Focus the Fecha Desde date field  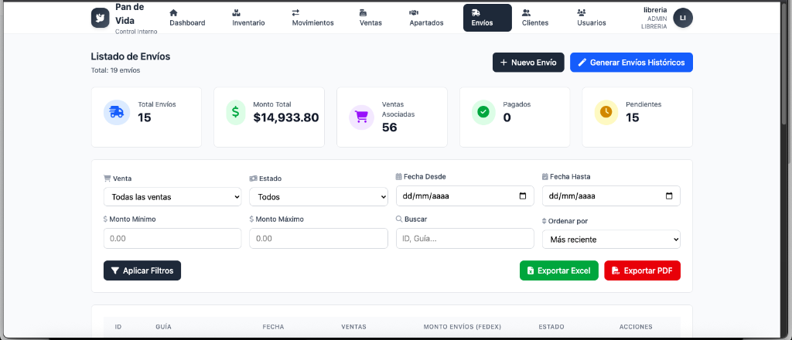point(465,196)
